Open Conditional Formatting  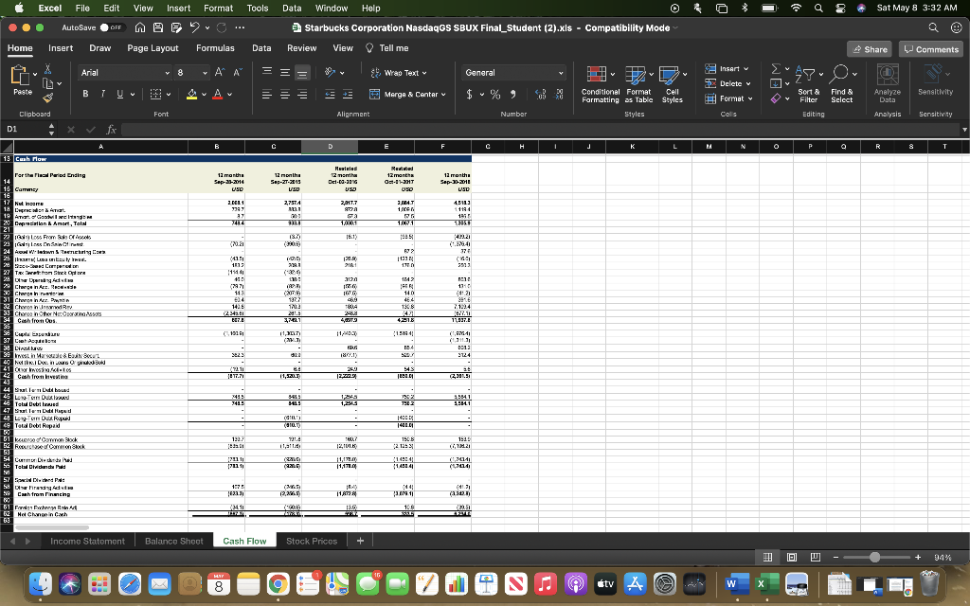click(600, 84)
